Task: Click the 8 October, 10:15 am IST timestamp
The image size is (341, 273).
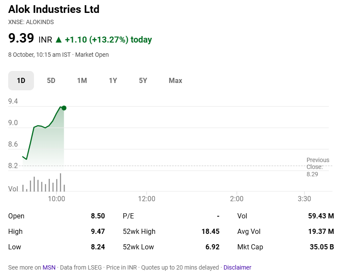Action: pyautogui.click(x=40, y=55)
